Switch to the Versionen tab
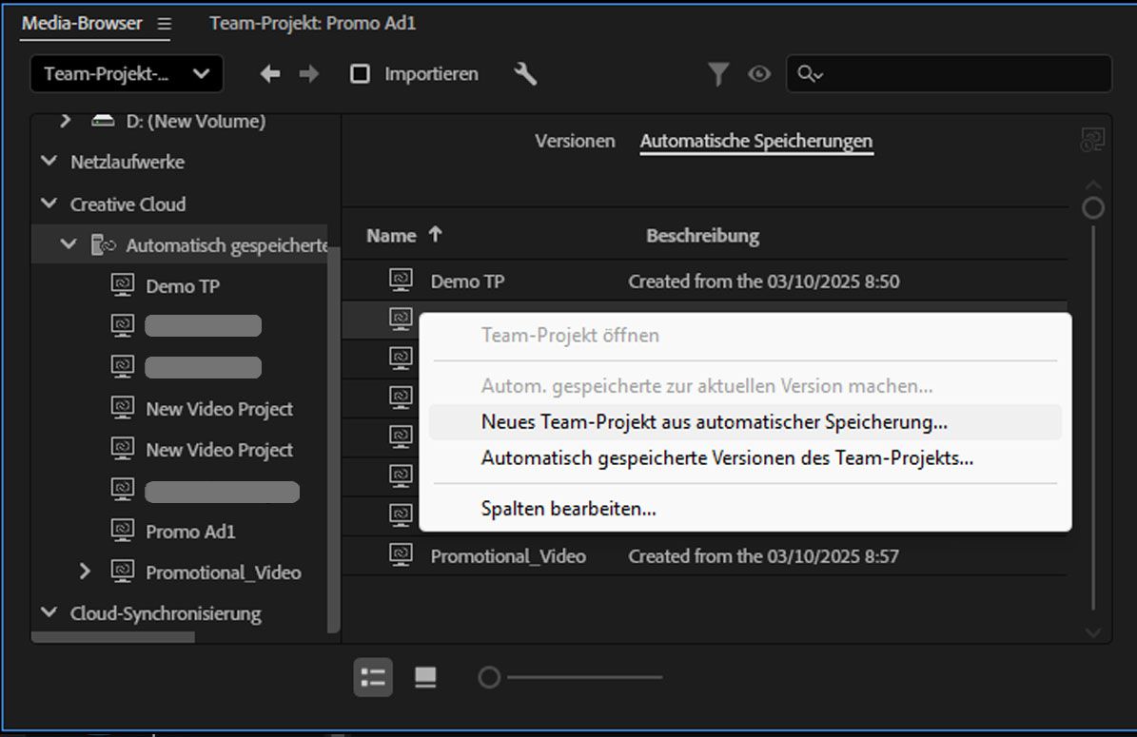Viewport: 1137px width, 737px height. 575,141
